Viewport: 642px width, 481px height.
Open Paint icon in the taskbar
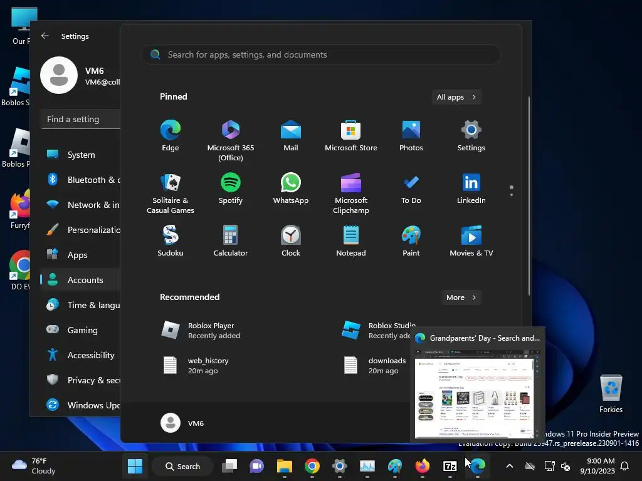(x=395, y=466)
